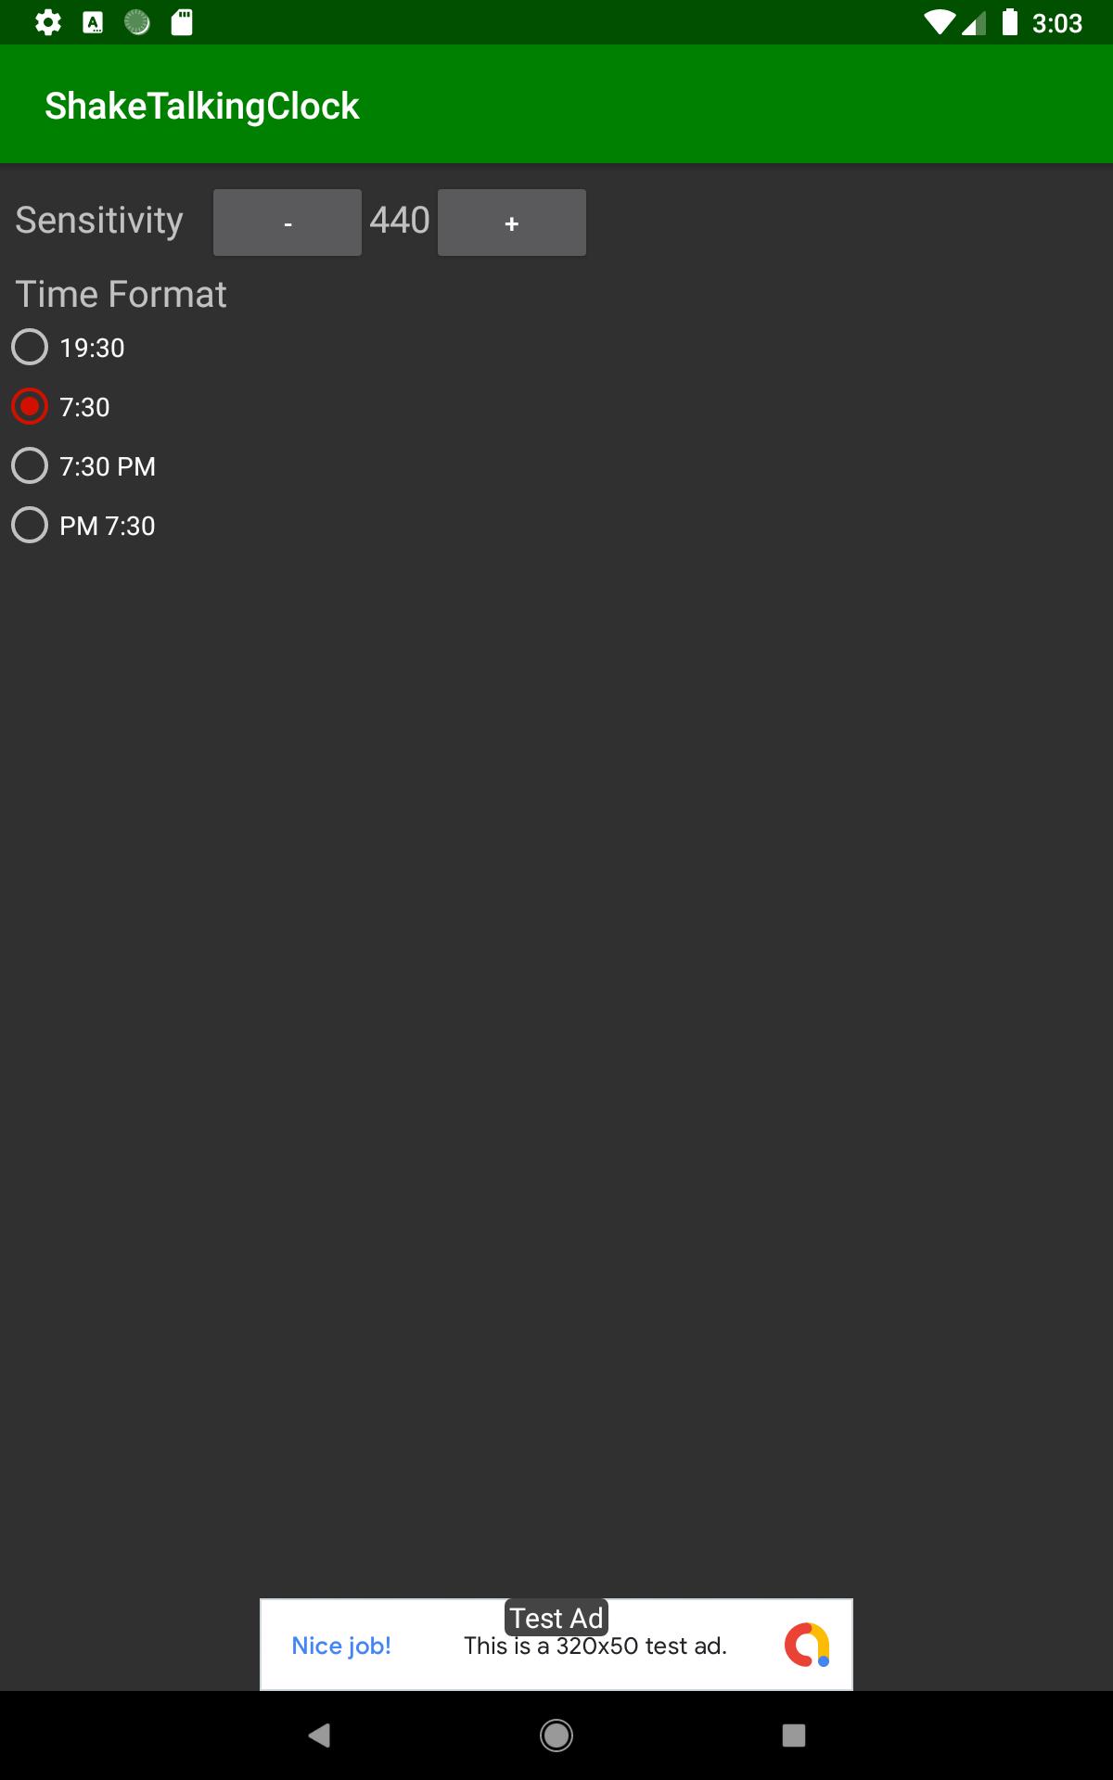This screenshot has height=1780, width=1113.
Task: Tap the circular sync status icon
Action: point(137,22)
